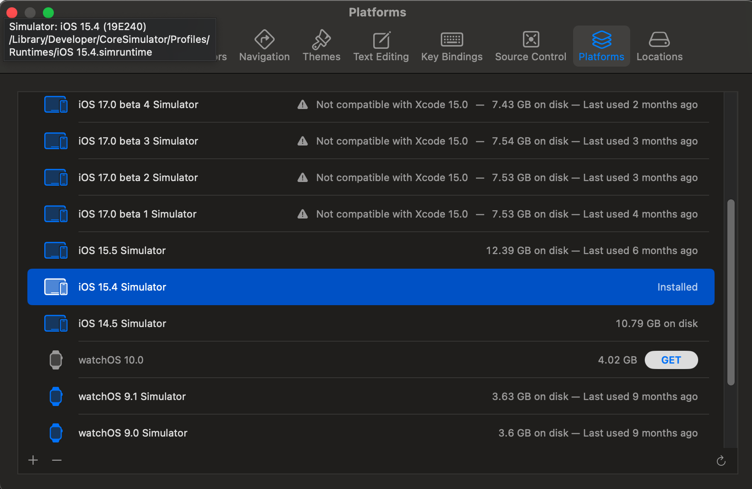Select the Key Bindings keyboard icon
Image resolution: width=752 pixels, height=489 pixels.
[x=452, y=40]
